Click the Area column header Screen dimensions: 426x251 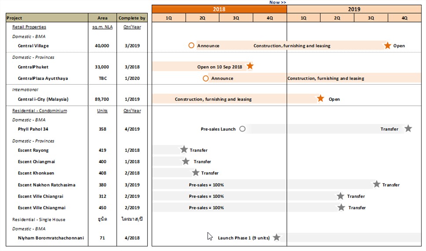click(102, 18)
